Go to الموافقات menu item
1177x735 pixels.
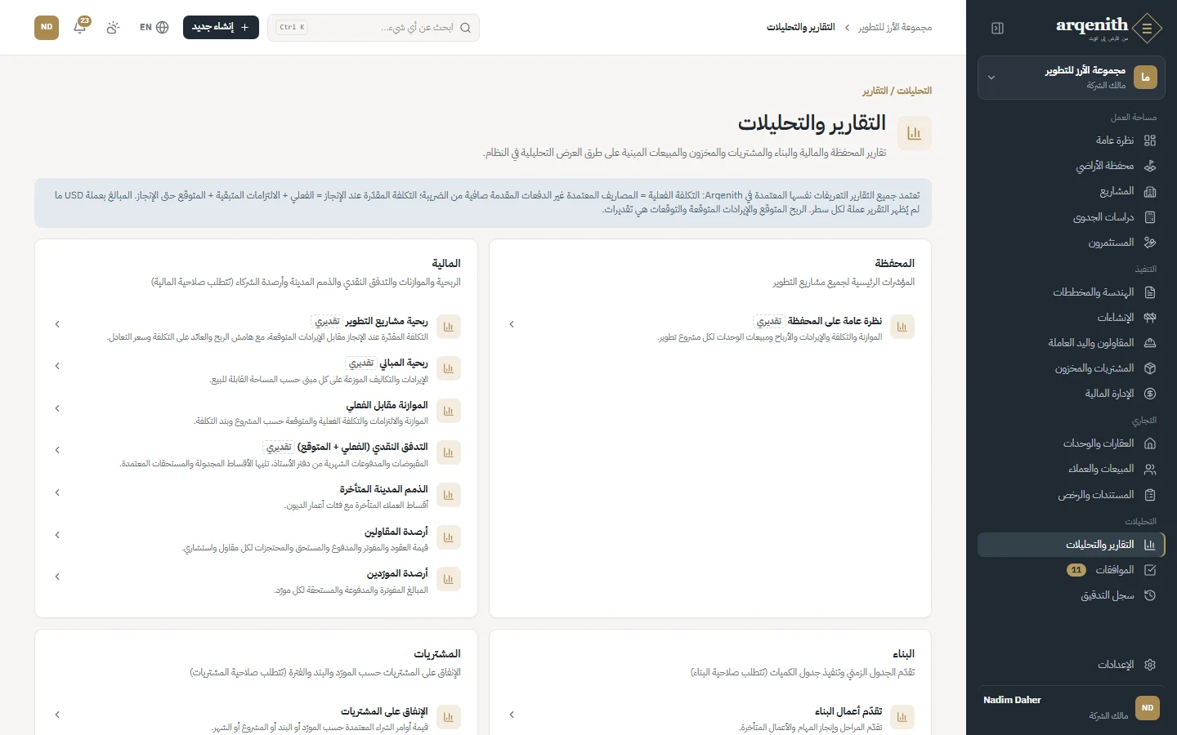[1072, 570]
